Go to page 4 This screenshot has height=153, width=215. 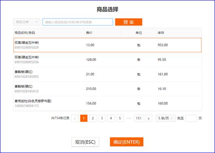(111, 118)
